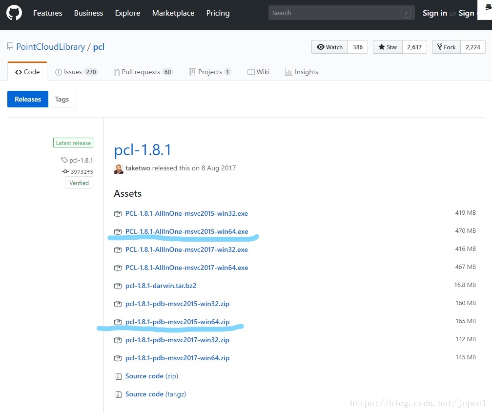Image resolution: width=492 pixels, height=413 pixels.
Task: Click package icon for PCL-1.8.1-AllInOne-msvc2015-win32.exe
Action: pos(118,214)
